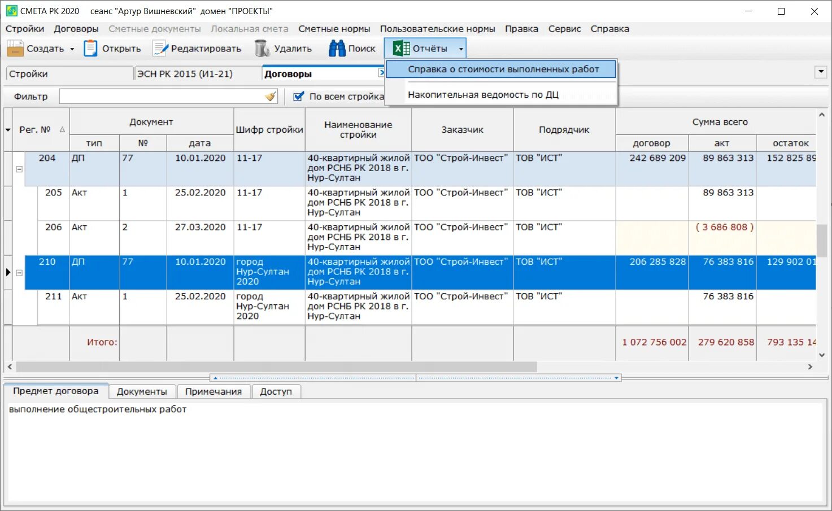Screen dimensions: 832x511
Task: Click the grid scroll right arrow
Action: 810,367
